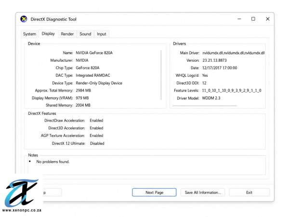Click DirectDraw Acceleration Enabled value

(x=96, y=121)
